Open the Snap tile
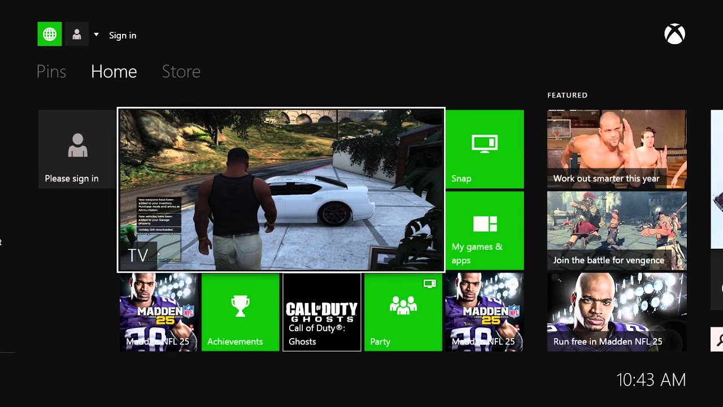Image resolution: width=723 pixels, height=407 pixels. 485,149
